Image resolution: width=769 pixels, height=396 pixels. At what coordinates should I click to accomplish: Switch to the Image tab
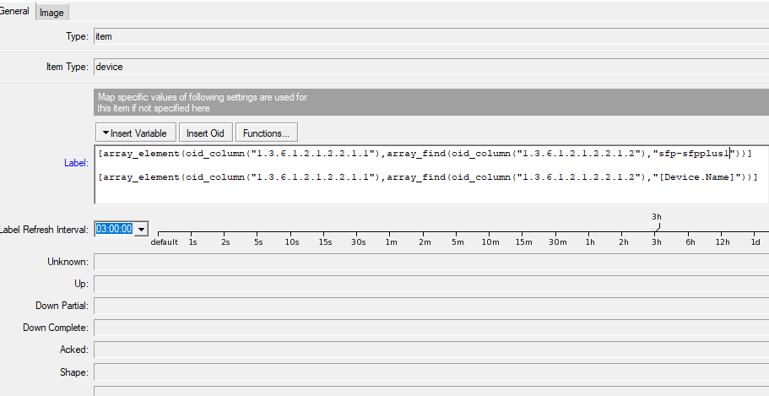[51, 13]
